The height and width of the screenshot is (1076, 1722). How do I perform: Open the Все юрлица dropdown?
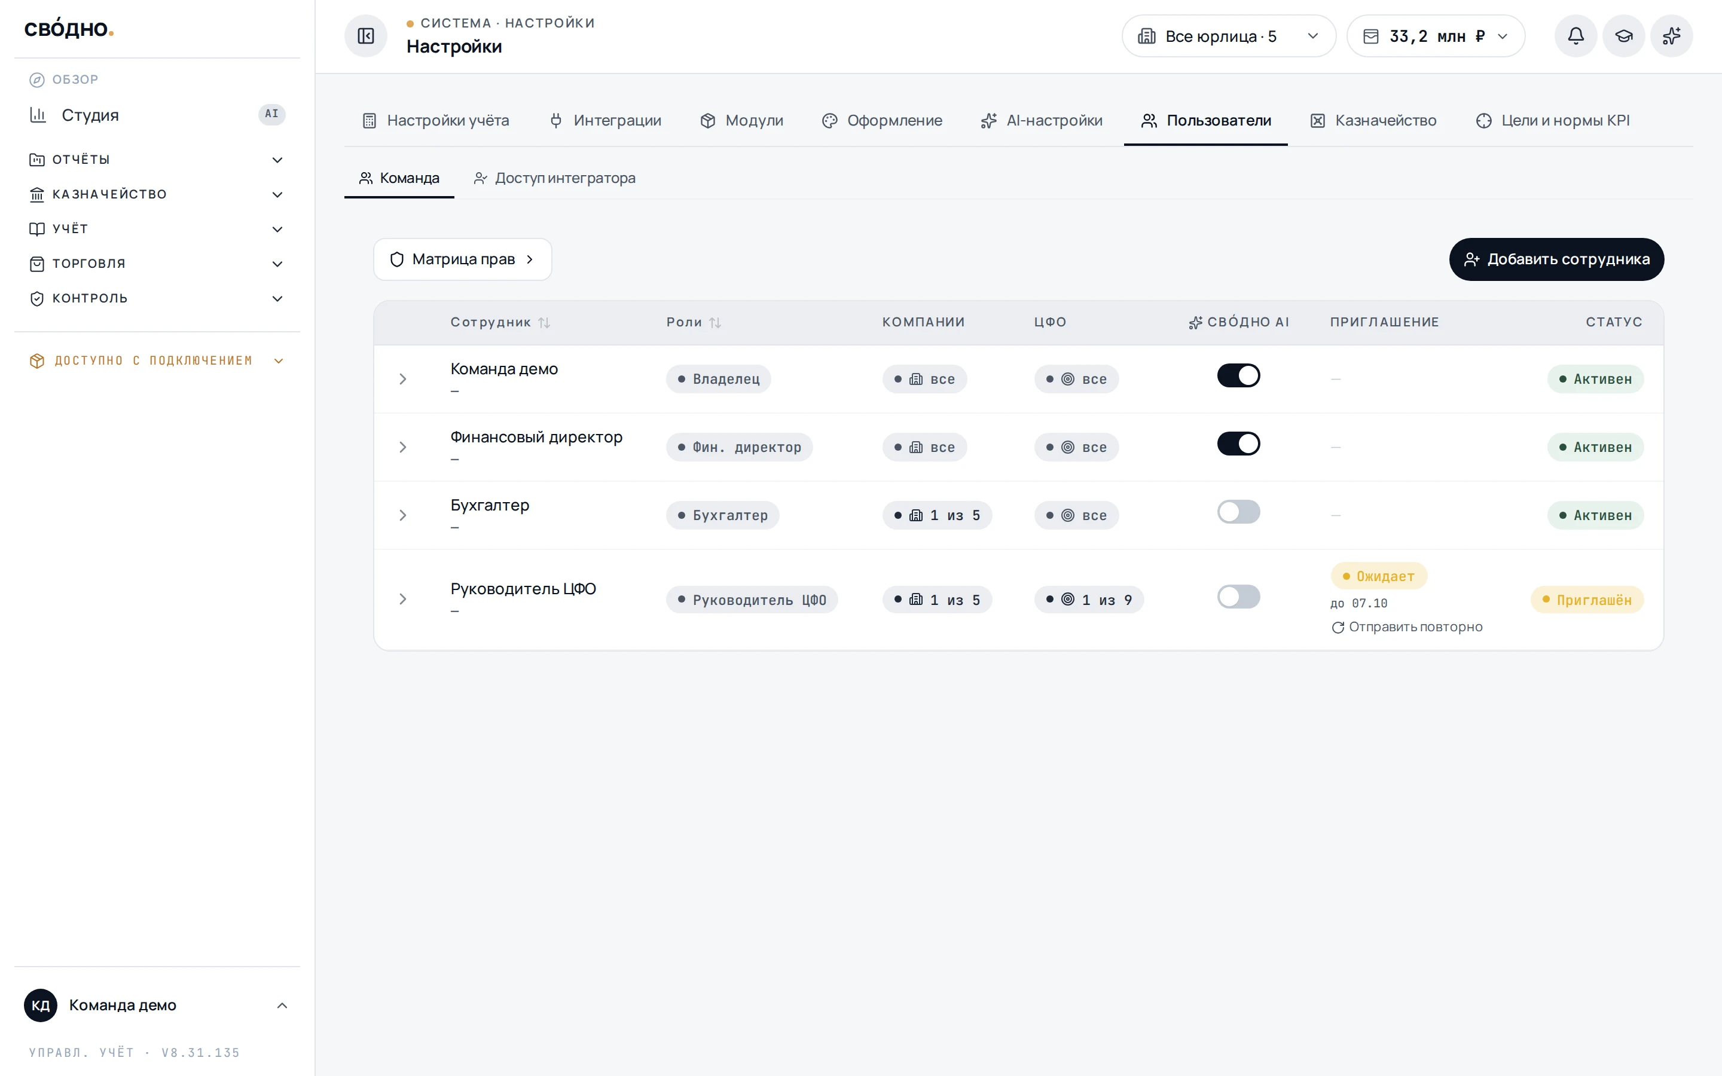pos(1228,36)
